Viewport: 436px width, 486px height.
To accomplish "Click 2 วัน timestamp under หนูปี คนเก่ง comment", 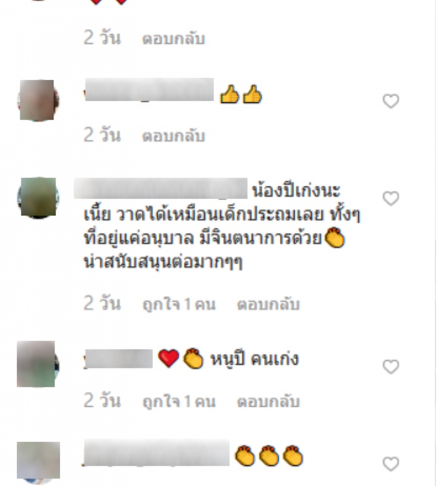I will pos(102,401).
